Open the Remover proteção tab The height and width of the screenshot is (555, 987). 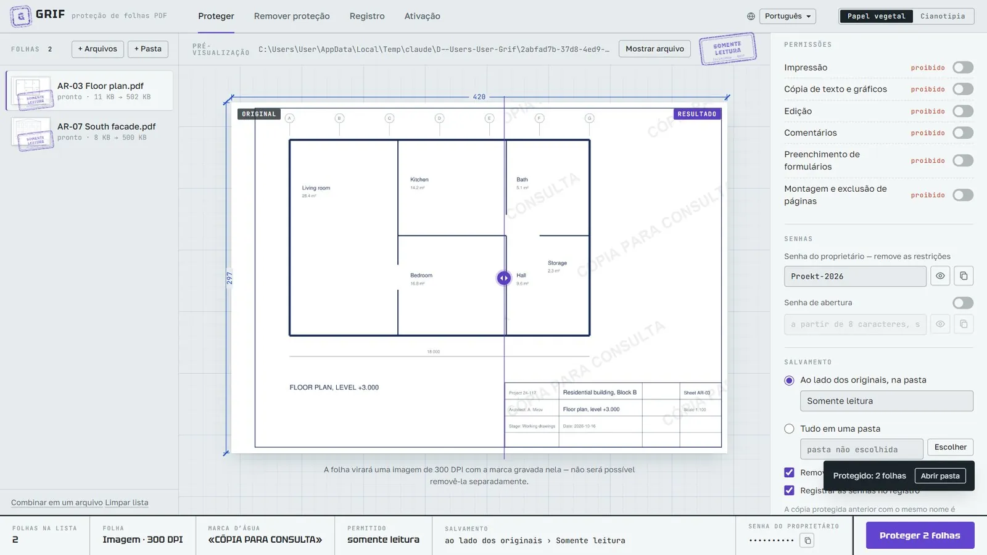(292, 16)
